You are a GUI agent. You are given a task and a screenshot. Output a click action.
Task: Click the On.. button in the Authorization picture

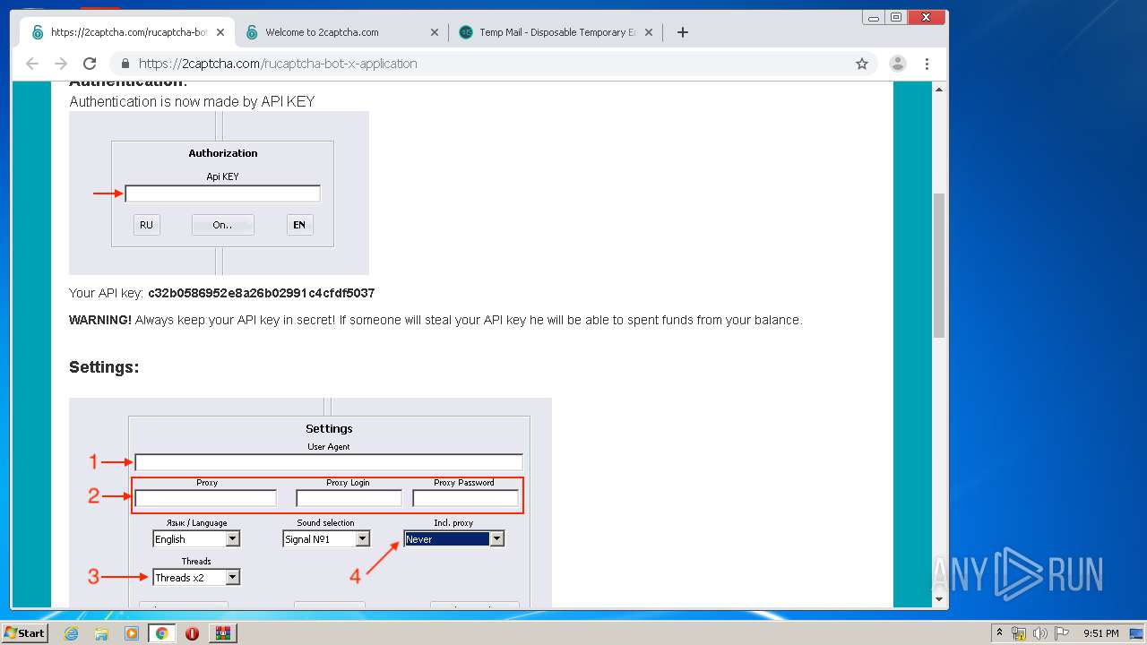222,225
